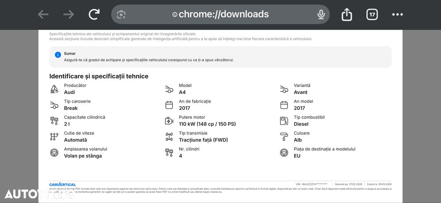Click the Capacitate cilindrică pistons icon
Viewport: 441px width, 203px height.
pos(54,121)
